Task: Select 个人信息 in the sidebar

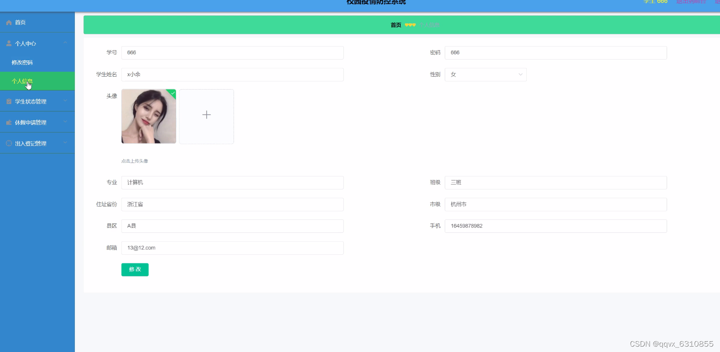Action: click(x=37, y=81)
